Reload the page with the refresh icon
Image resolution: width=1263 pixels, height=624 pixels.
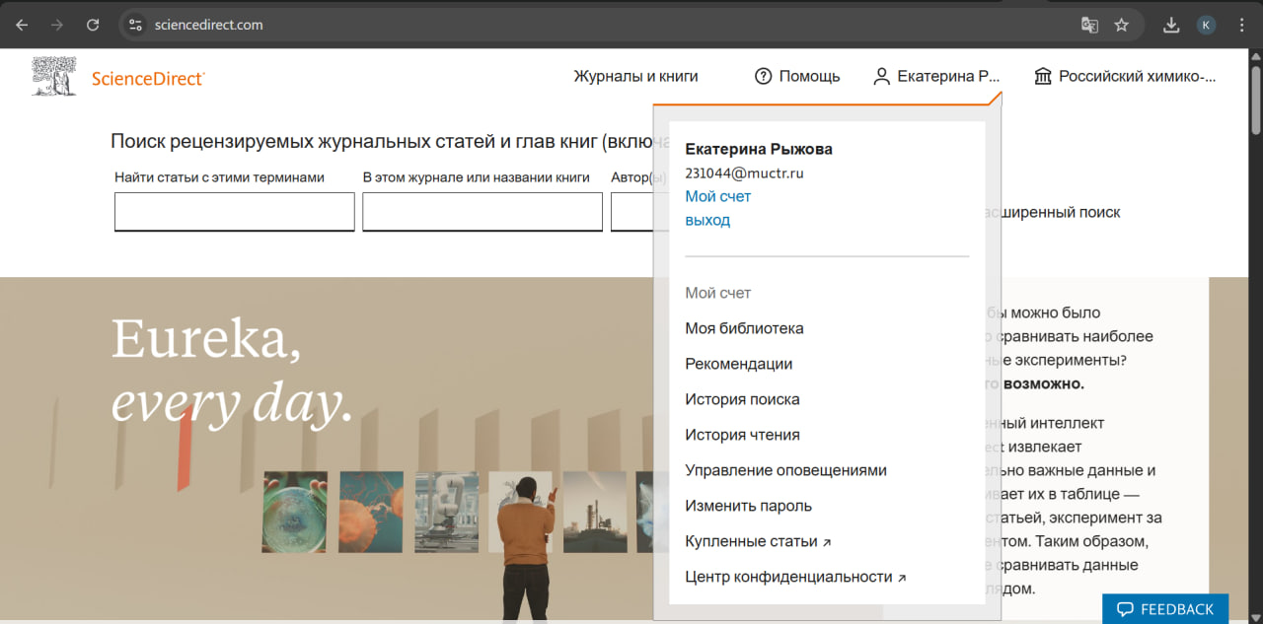tap(92, 24)
